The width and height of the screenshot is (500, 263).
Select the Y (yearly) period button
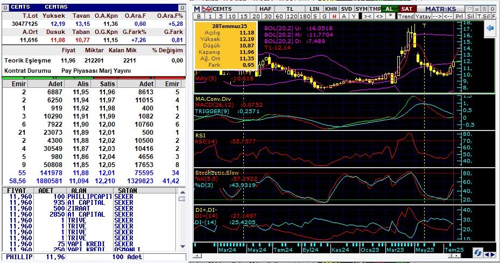coord(354,16)
